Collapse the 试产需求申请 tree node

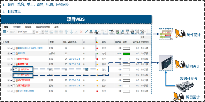[x=9, y=80]
